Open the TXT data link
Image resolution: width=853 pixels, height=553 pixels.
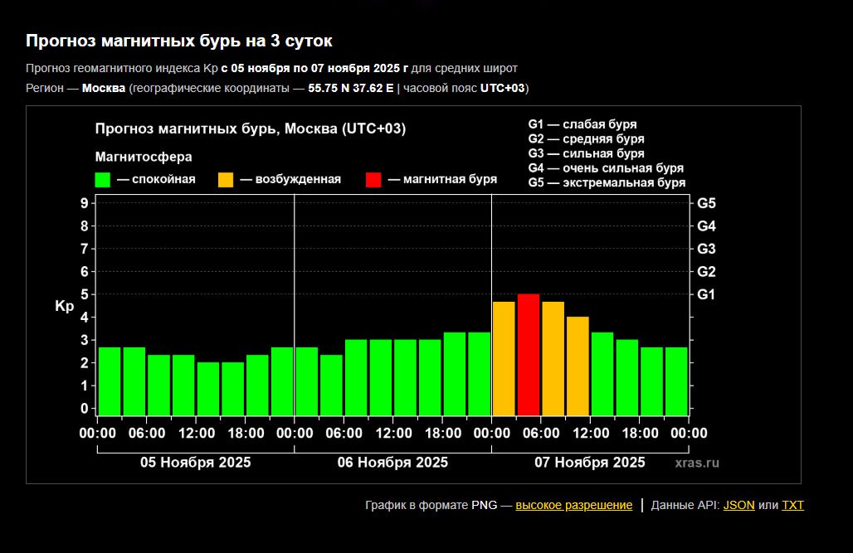pos(792,505)
